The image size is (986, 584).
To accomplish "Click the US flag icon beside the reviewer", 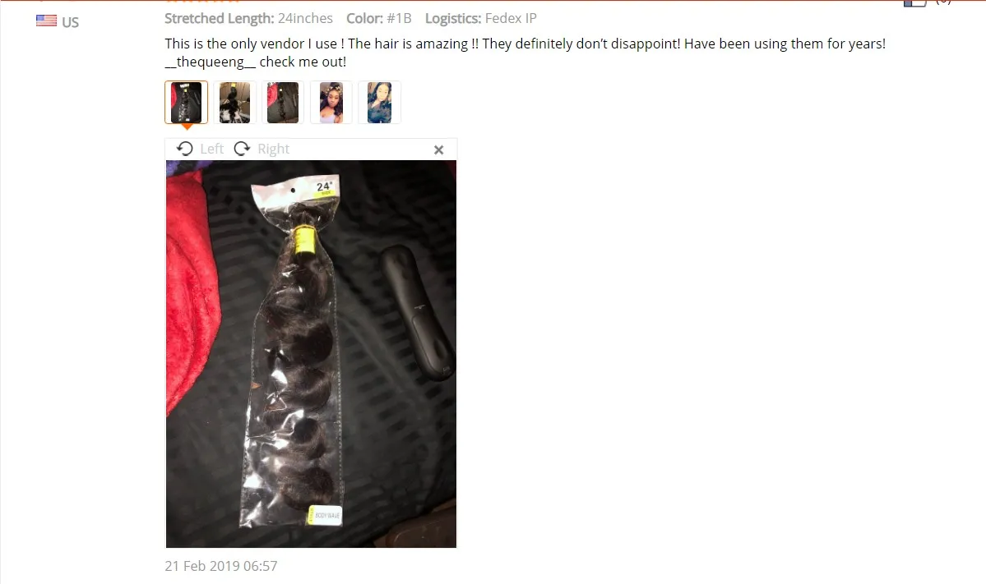I will 47,21.
